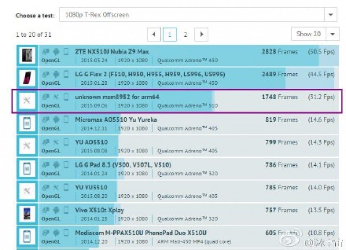Open the Vivo X510t Xplay result
The width and height of the screenshot is (346, 250).
click(x=99, y=210)
